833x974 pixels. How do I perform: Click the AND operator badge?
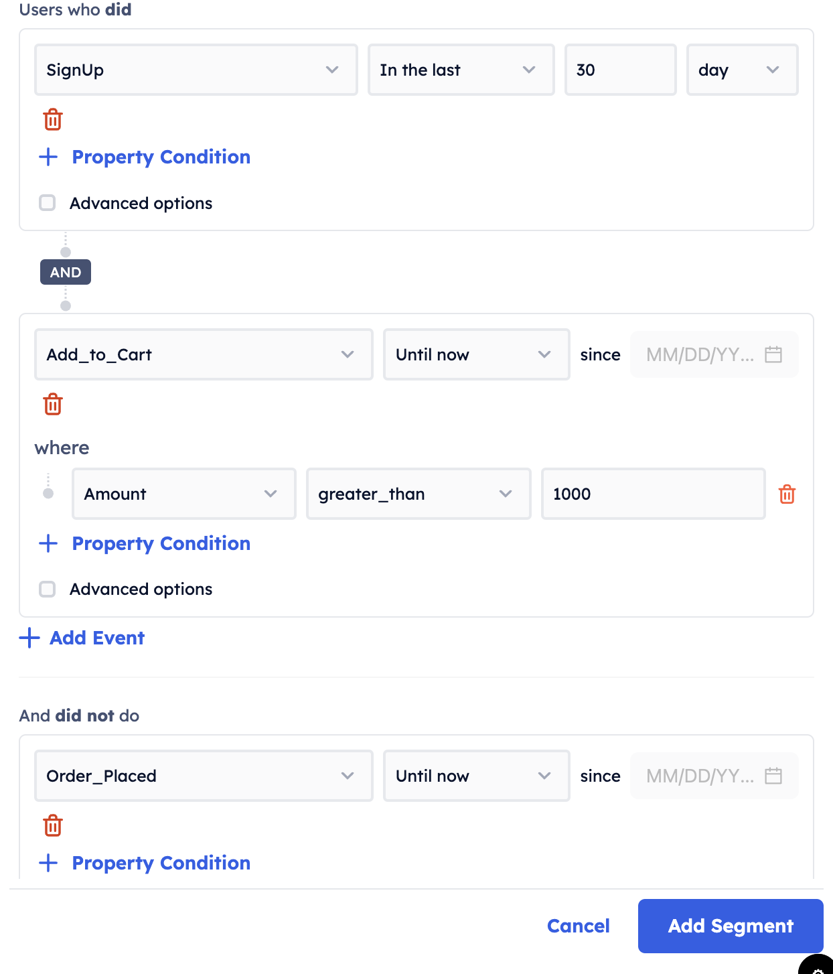(x=66, y=272)
